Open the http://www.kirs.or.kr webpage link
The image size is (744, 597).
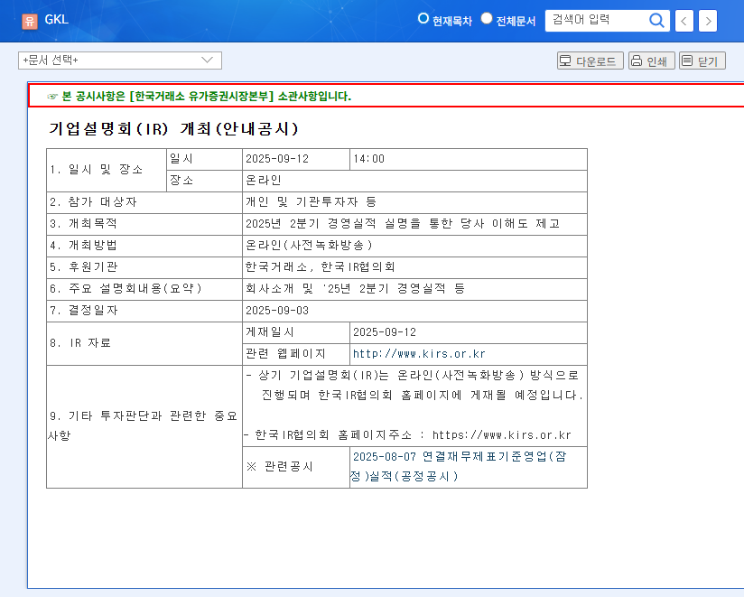tap(420, 354)
